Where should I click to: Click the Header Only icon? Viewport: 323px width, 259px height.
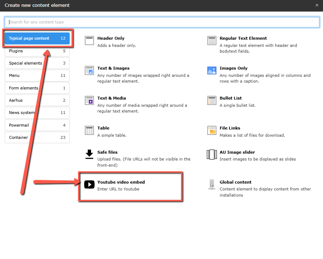(89, 41)
